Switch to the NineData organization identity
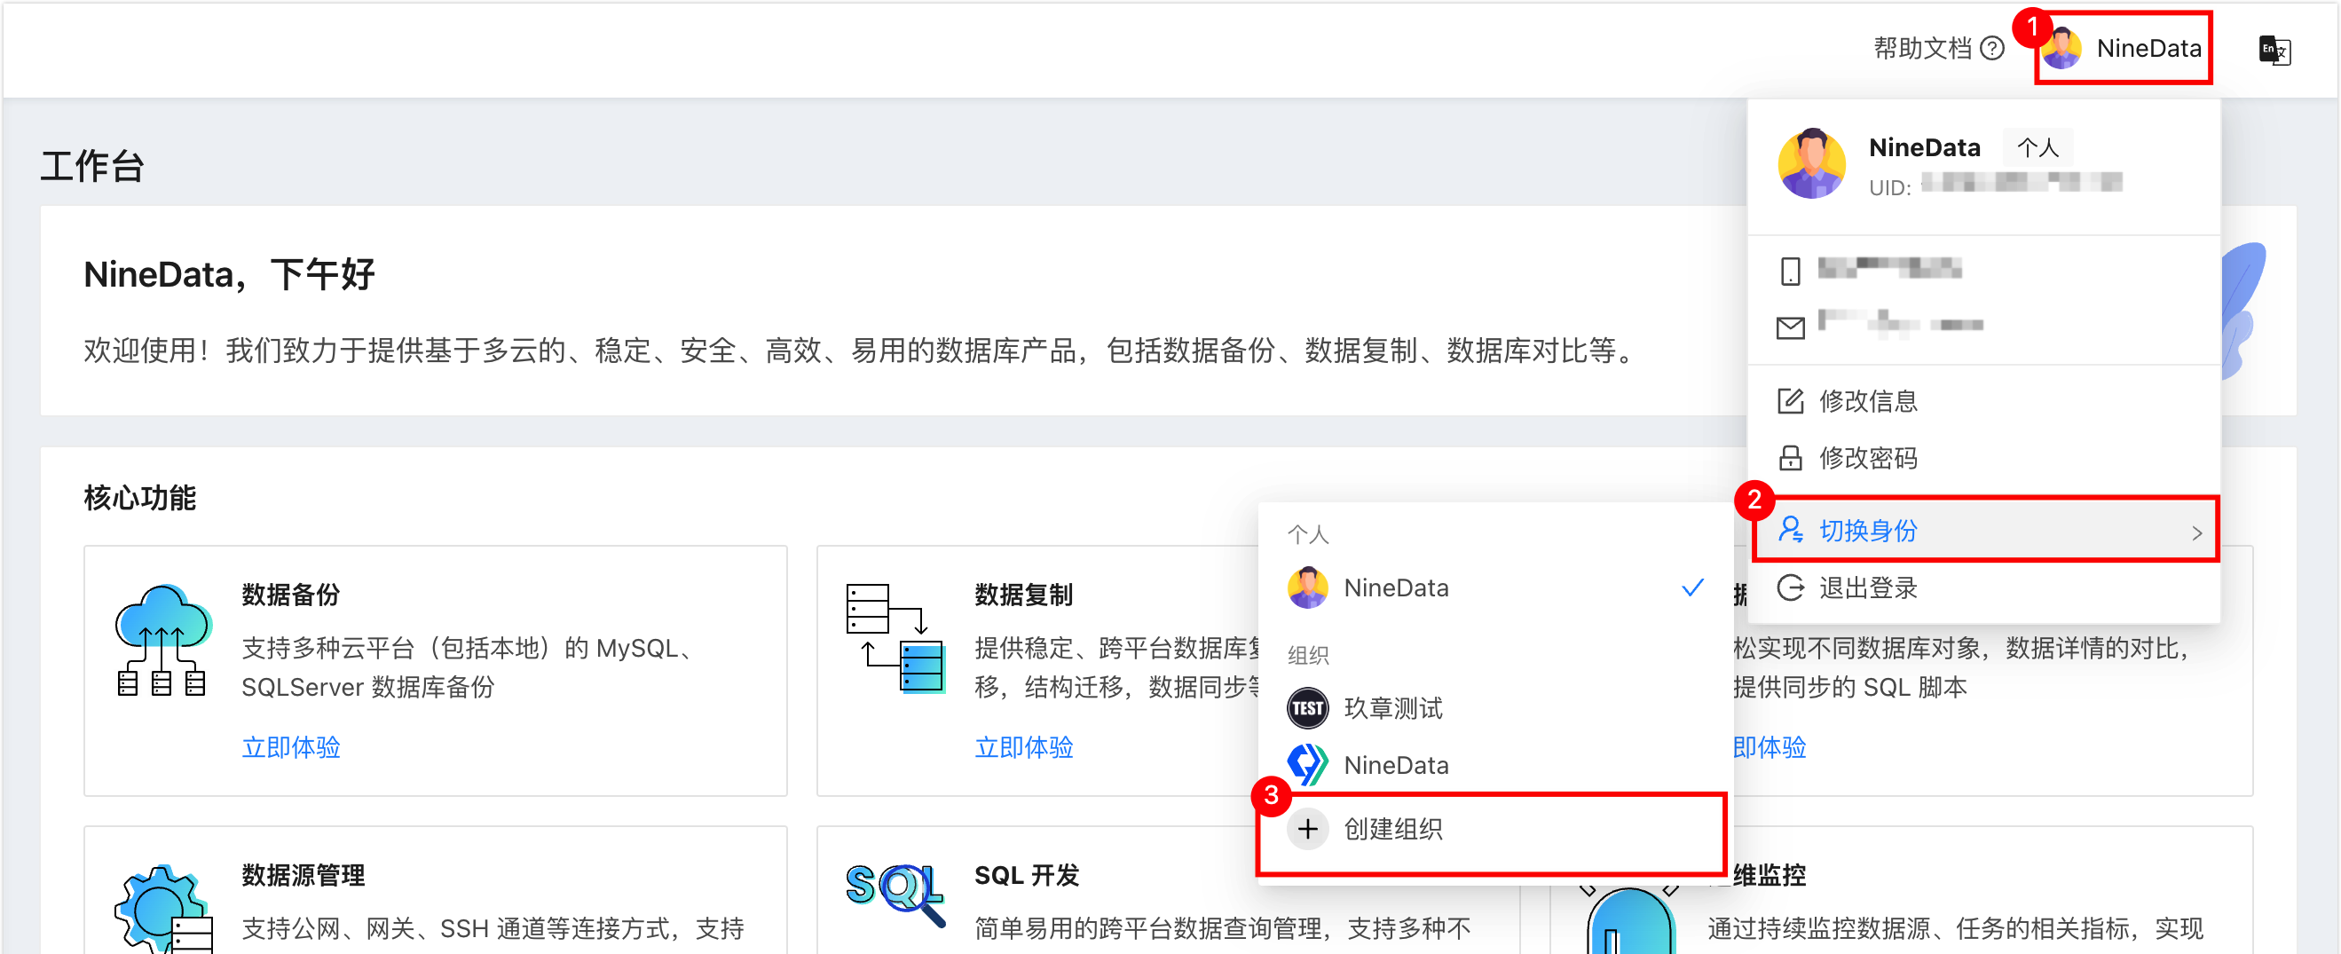The width and height of the screenshot is (2341, 954). coord(1495,765)
